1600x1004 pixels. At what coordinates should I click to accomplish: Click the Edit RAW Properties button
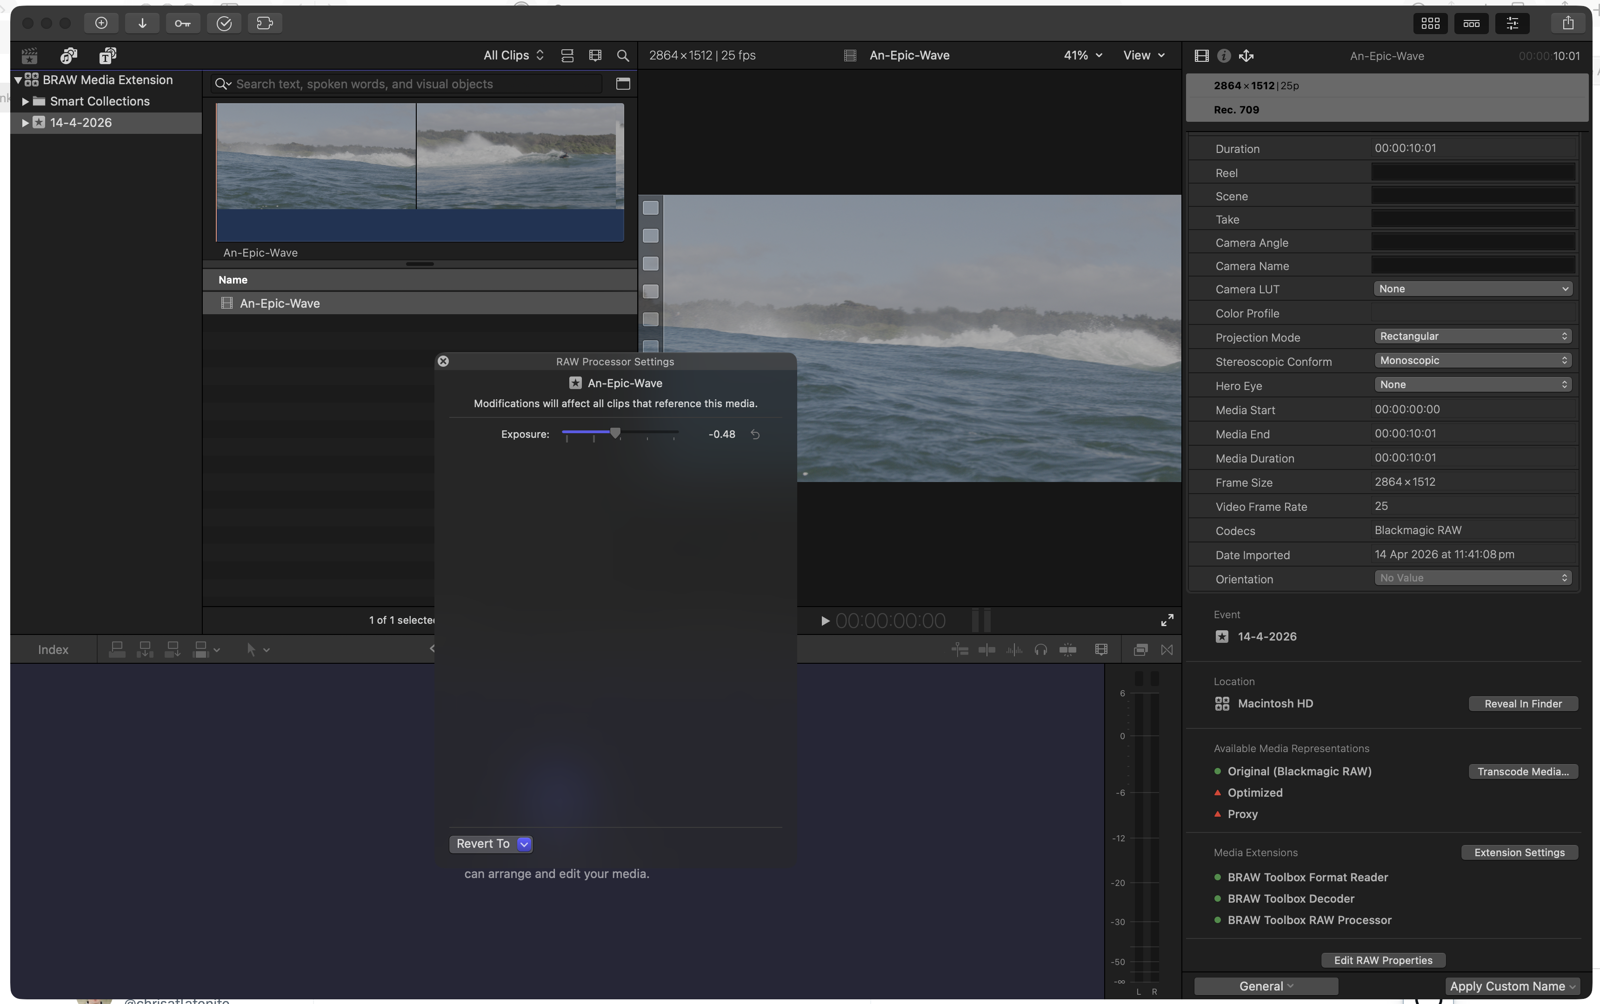[1383, 960]
